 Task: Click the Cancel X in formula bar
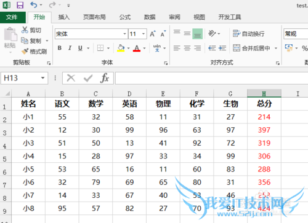click(71, 78)
